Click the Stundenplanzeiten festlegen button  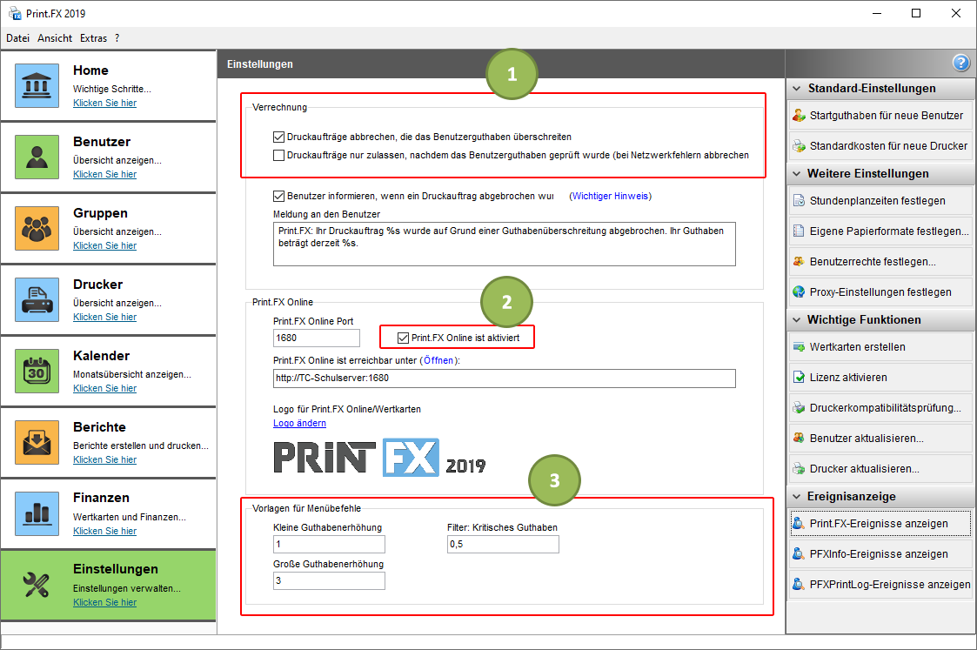[x=881, y=201]
